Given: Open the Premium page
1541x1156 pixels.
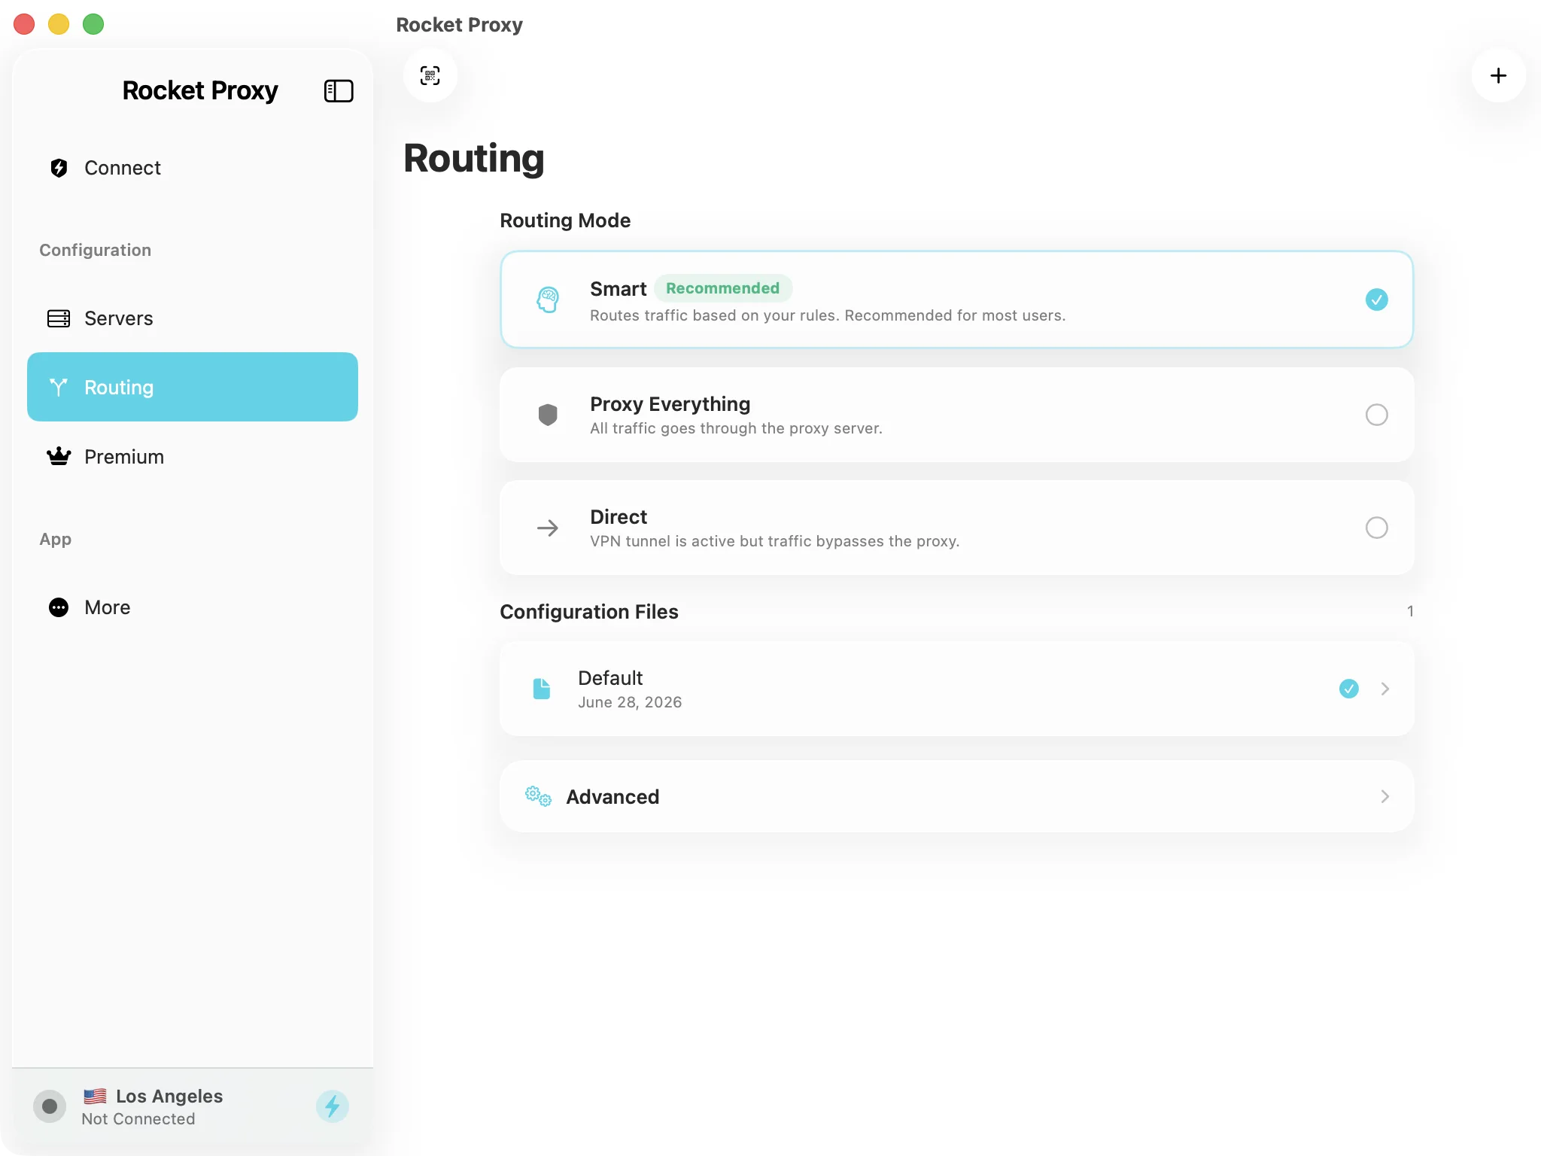Looking at the screenshot, I should [x=193, y=456].
